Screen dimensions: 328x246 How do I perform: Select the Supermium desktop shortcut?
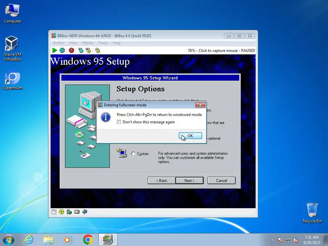tap(12, 81)
